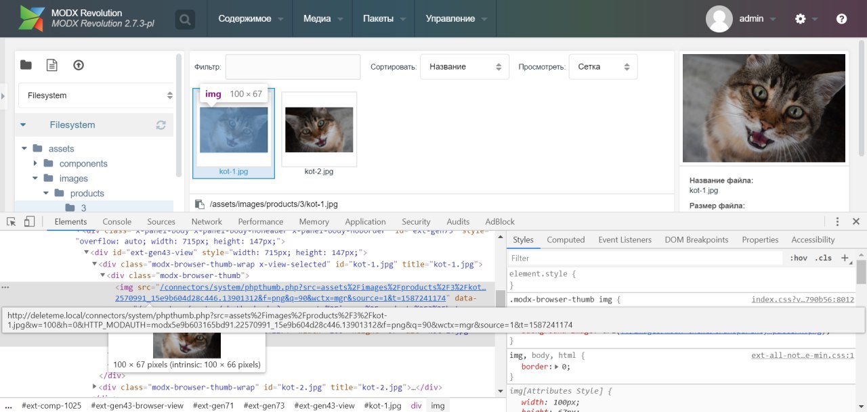
Task: Open the Пакеты menu
Action: point(384,19)
